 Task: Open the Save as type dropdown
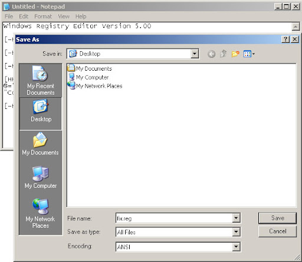(236, 232)
